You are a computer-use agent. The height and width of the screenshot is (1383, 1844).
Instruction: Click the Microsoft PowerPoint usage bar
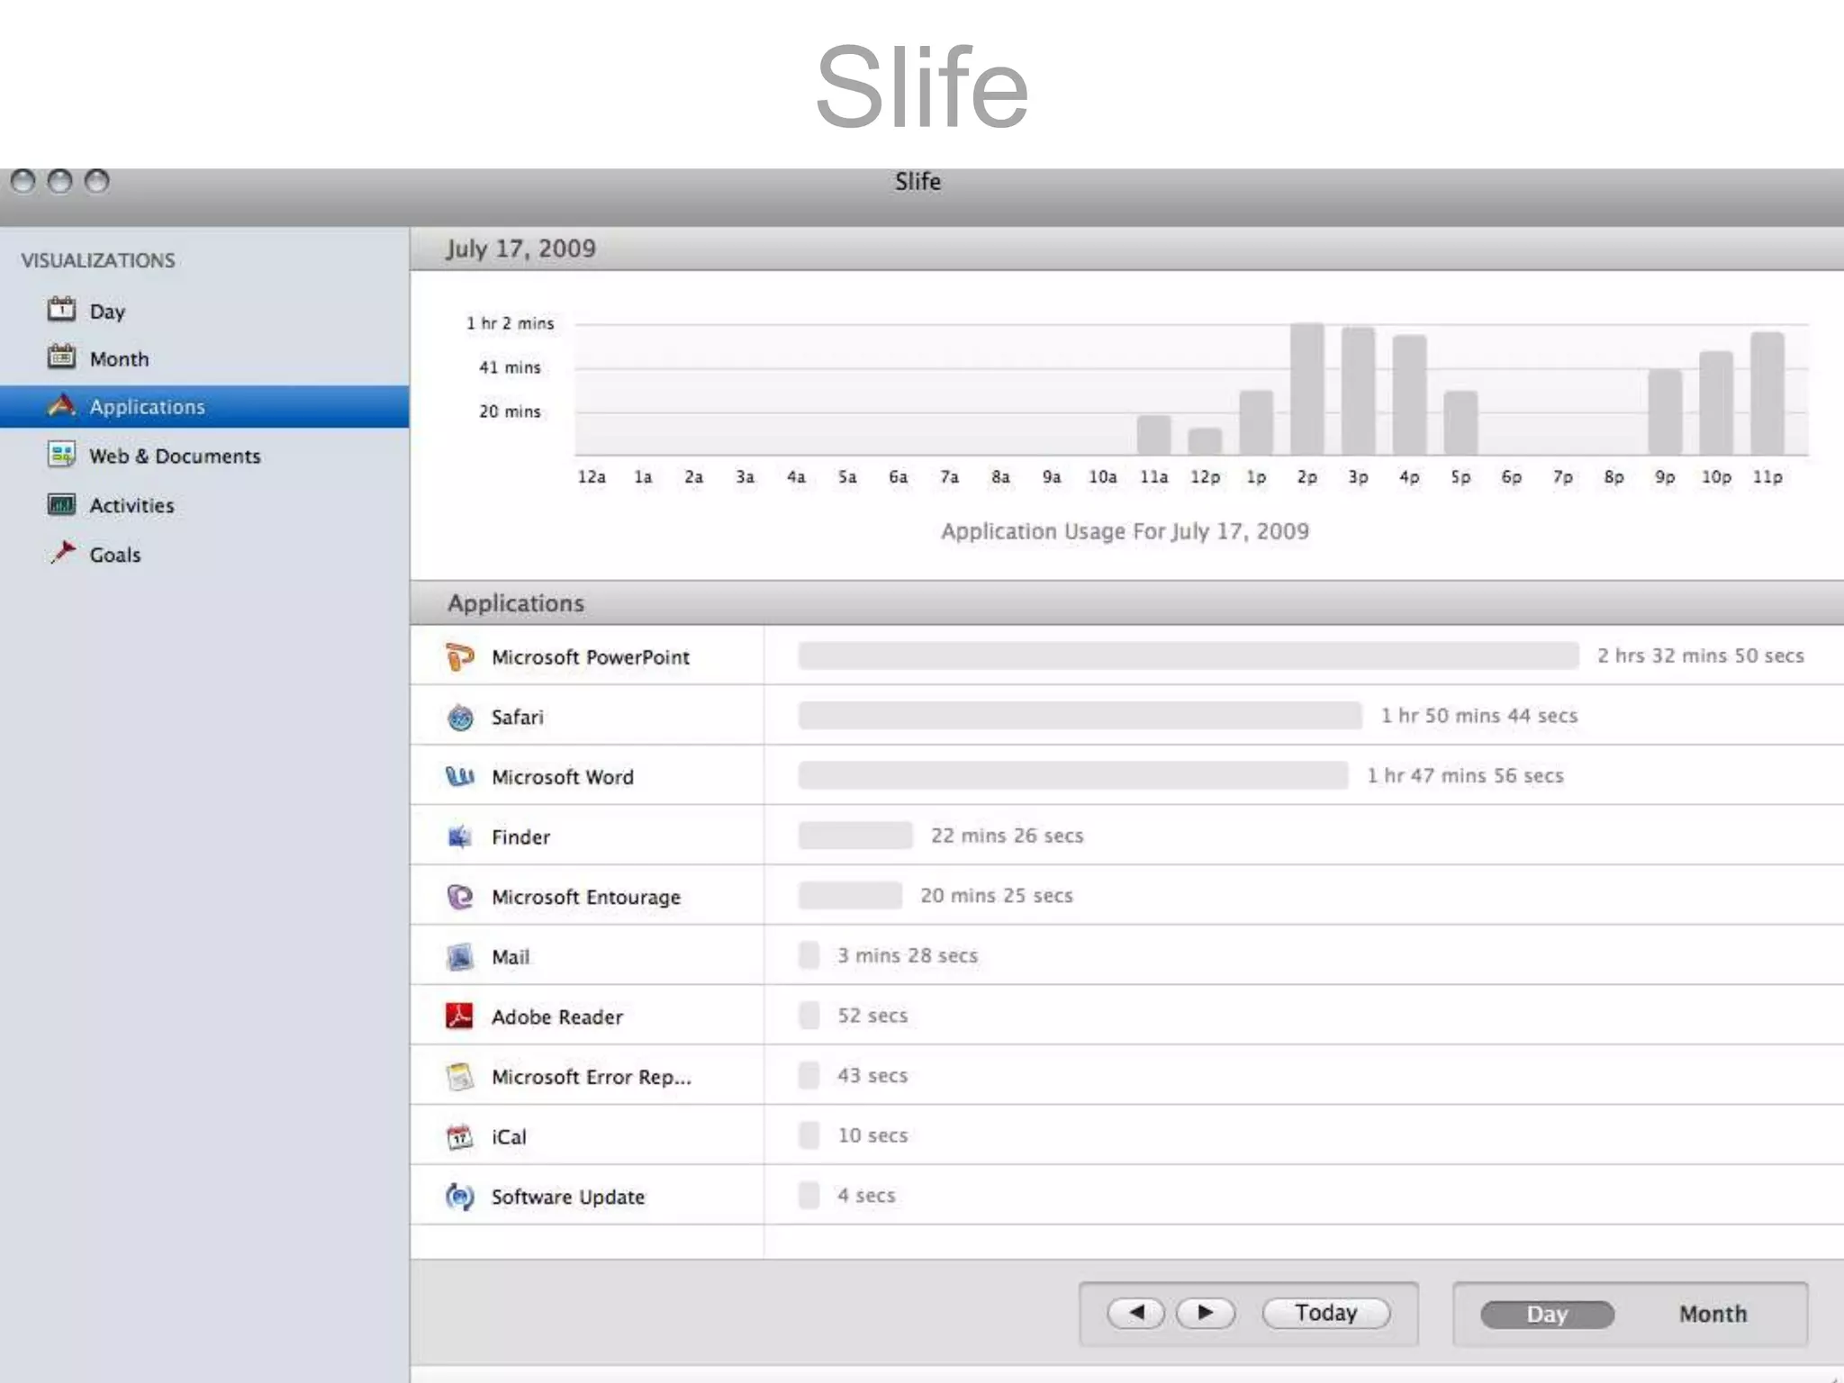coord(1188,655)
